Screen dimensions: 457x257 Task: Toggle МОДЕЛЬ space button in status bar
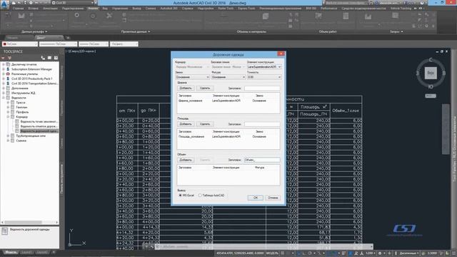coord(272,253)
